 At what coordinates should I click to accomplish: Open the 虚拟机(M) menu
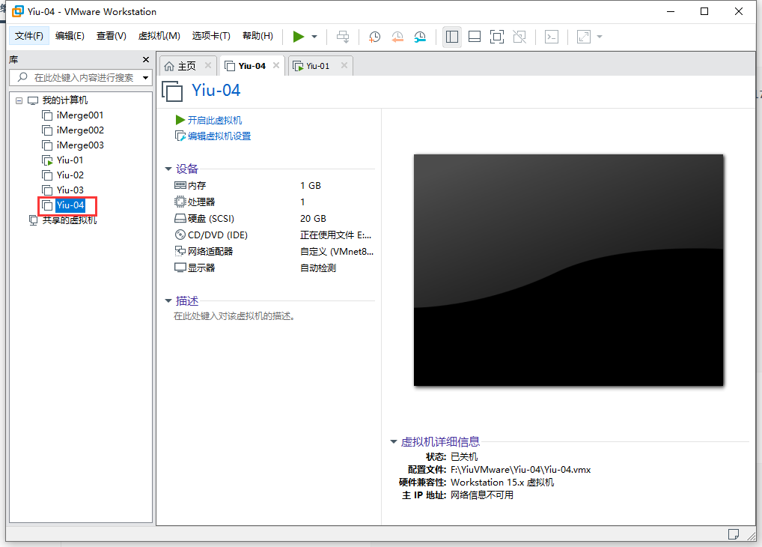coord(159,36)
